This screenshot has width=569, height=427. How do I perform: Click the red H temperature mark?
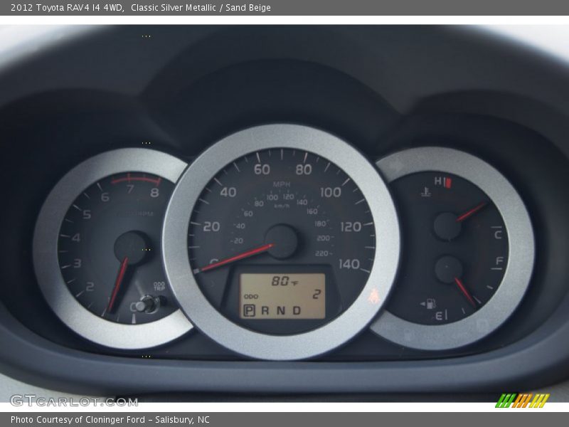pyautogui.click(x=442, y=181)
